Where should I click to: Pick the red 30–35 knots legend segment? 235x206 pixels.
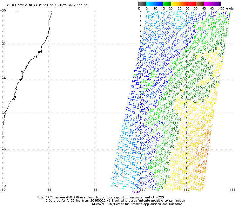tap(192, 4)
